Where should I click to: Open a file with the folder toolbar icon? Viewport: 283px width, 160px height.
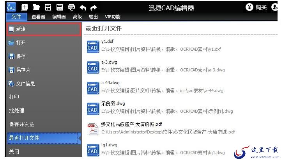coord(36,7)
